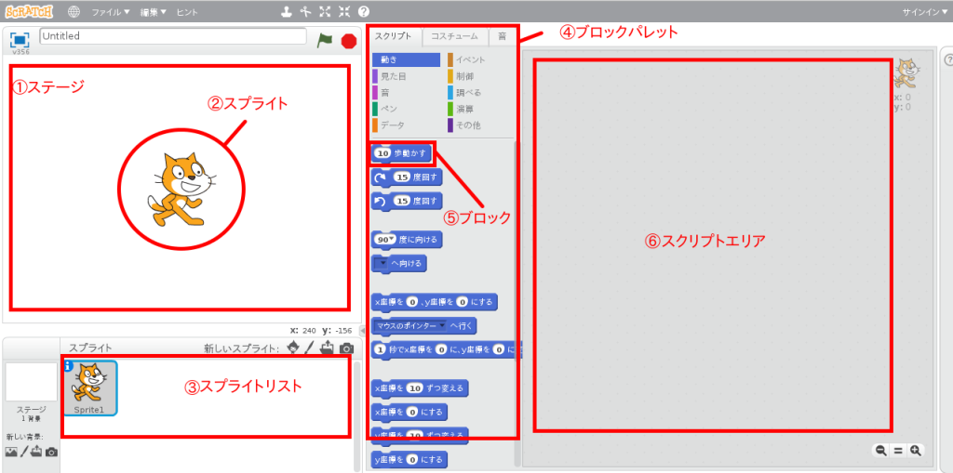Image resolution: width=953 pixels, height=473 pixels.
Task: Select the shrink sprite tool
Action: point(344,11)
